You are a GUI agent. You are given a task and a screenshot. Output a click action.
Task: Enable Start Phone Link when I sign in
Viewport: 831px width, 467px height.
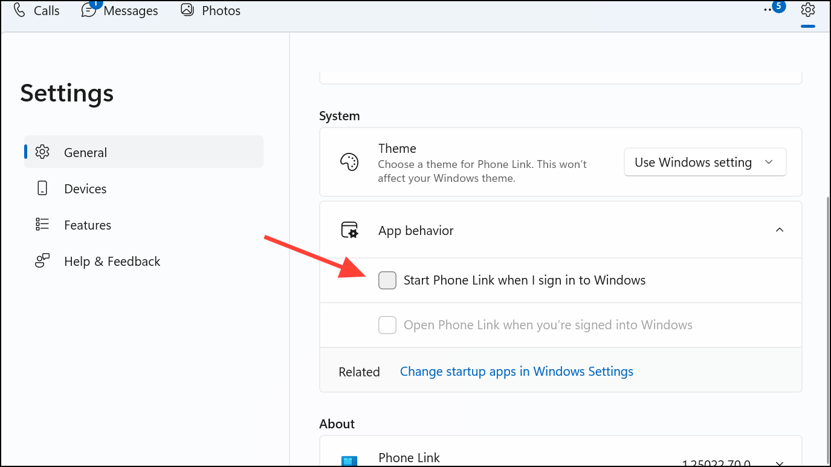click(387, 280)
